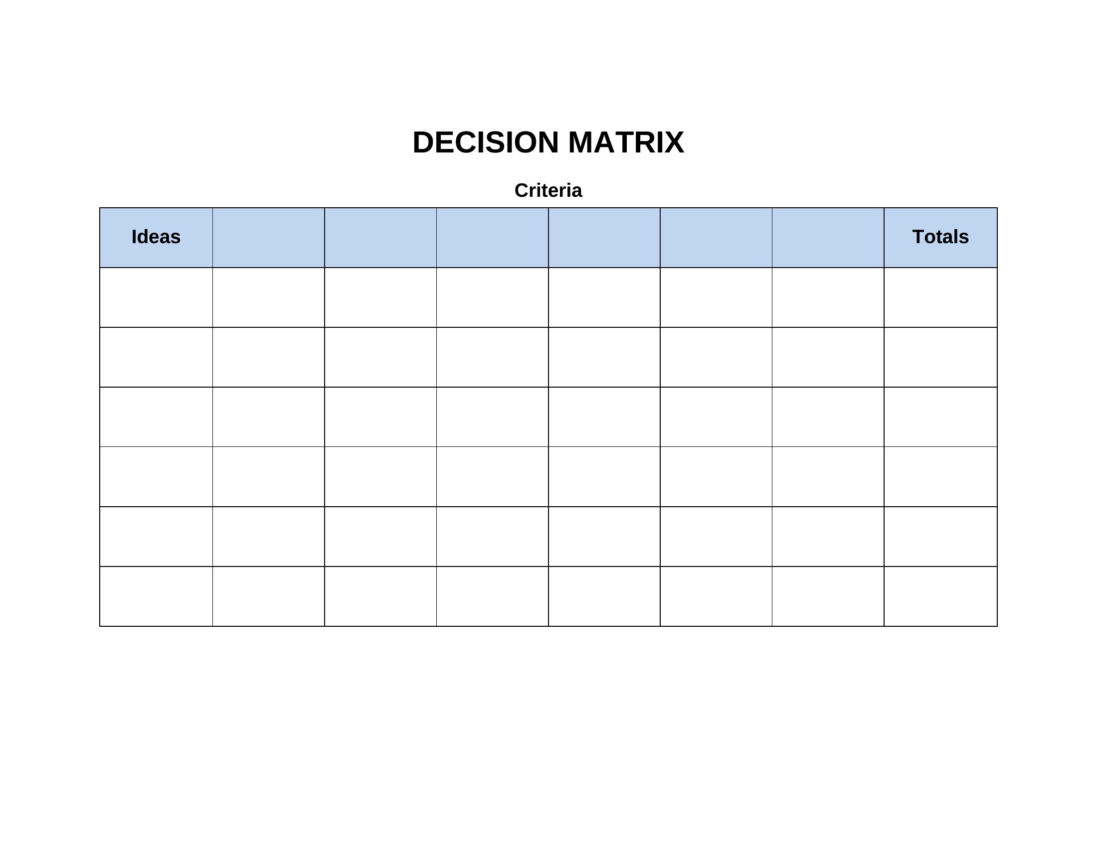Image resolution: width=1097 pixels, height=847 pixels.
Task: Select the Ideas header cell
Action: click(156, 237)
